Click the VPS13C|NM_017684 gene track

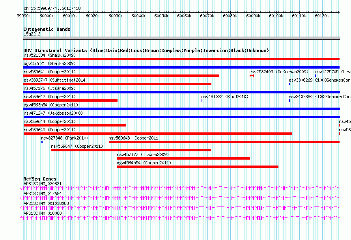pos(180,198)
